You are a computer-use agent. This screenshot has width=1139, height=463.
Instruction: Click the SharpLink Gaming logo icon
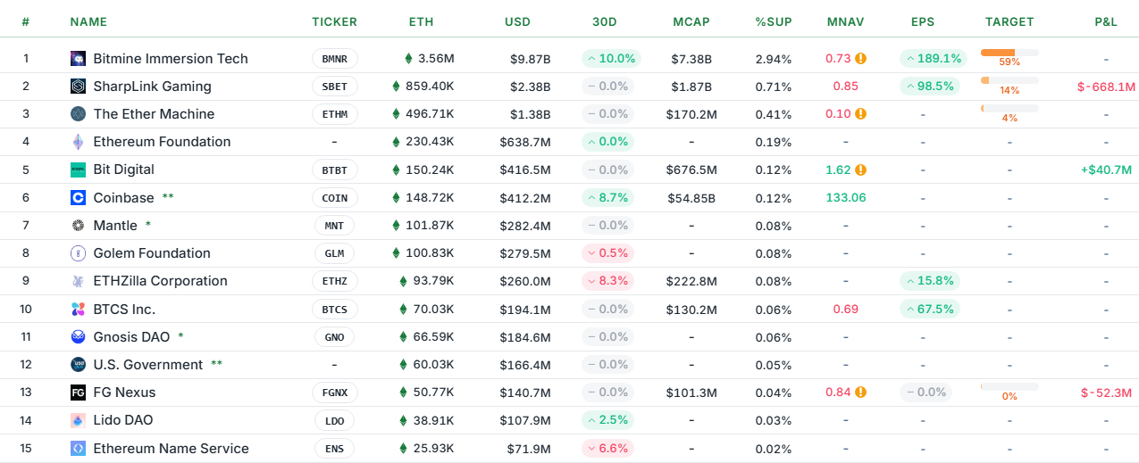point(78,87)
